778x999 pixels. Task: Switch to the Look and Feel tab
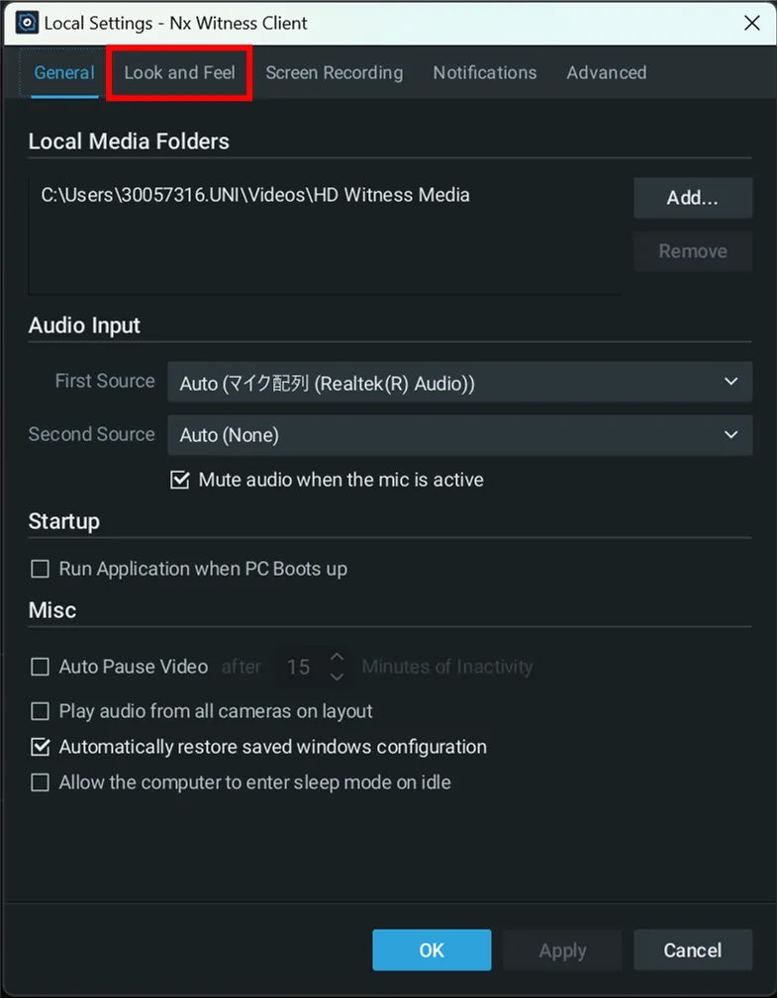tap(179, 72)
